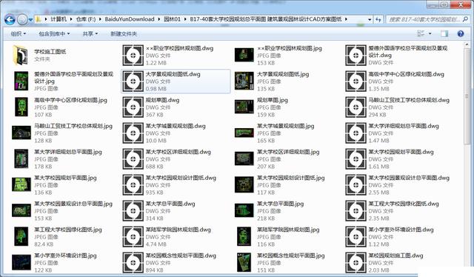
Task: Select the 爱德外国语学校总平面规划及景观设计.jpg thumbnail
Action: [x=21, y=81]
